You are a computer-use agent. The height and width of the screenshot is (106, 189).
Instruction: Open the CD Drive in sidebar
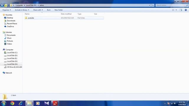click(x=14, y=67)
